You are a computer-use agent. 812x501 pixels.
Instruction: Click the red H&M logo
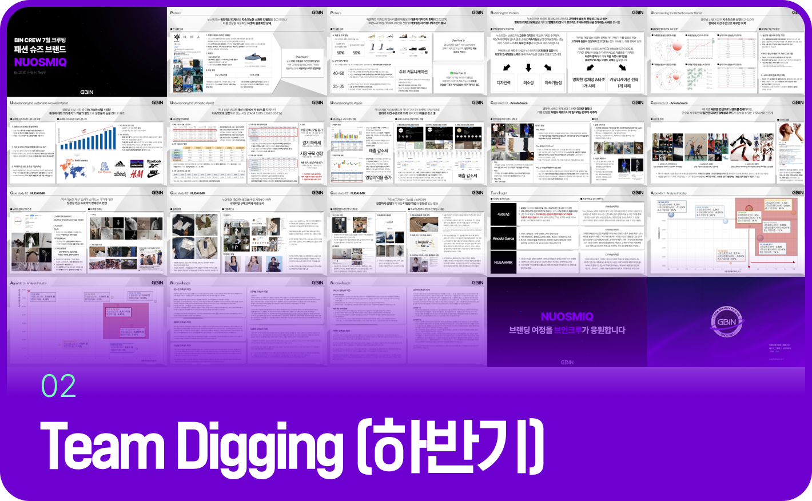(x=137, y=173)
